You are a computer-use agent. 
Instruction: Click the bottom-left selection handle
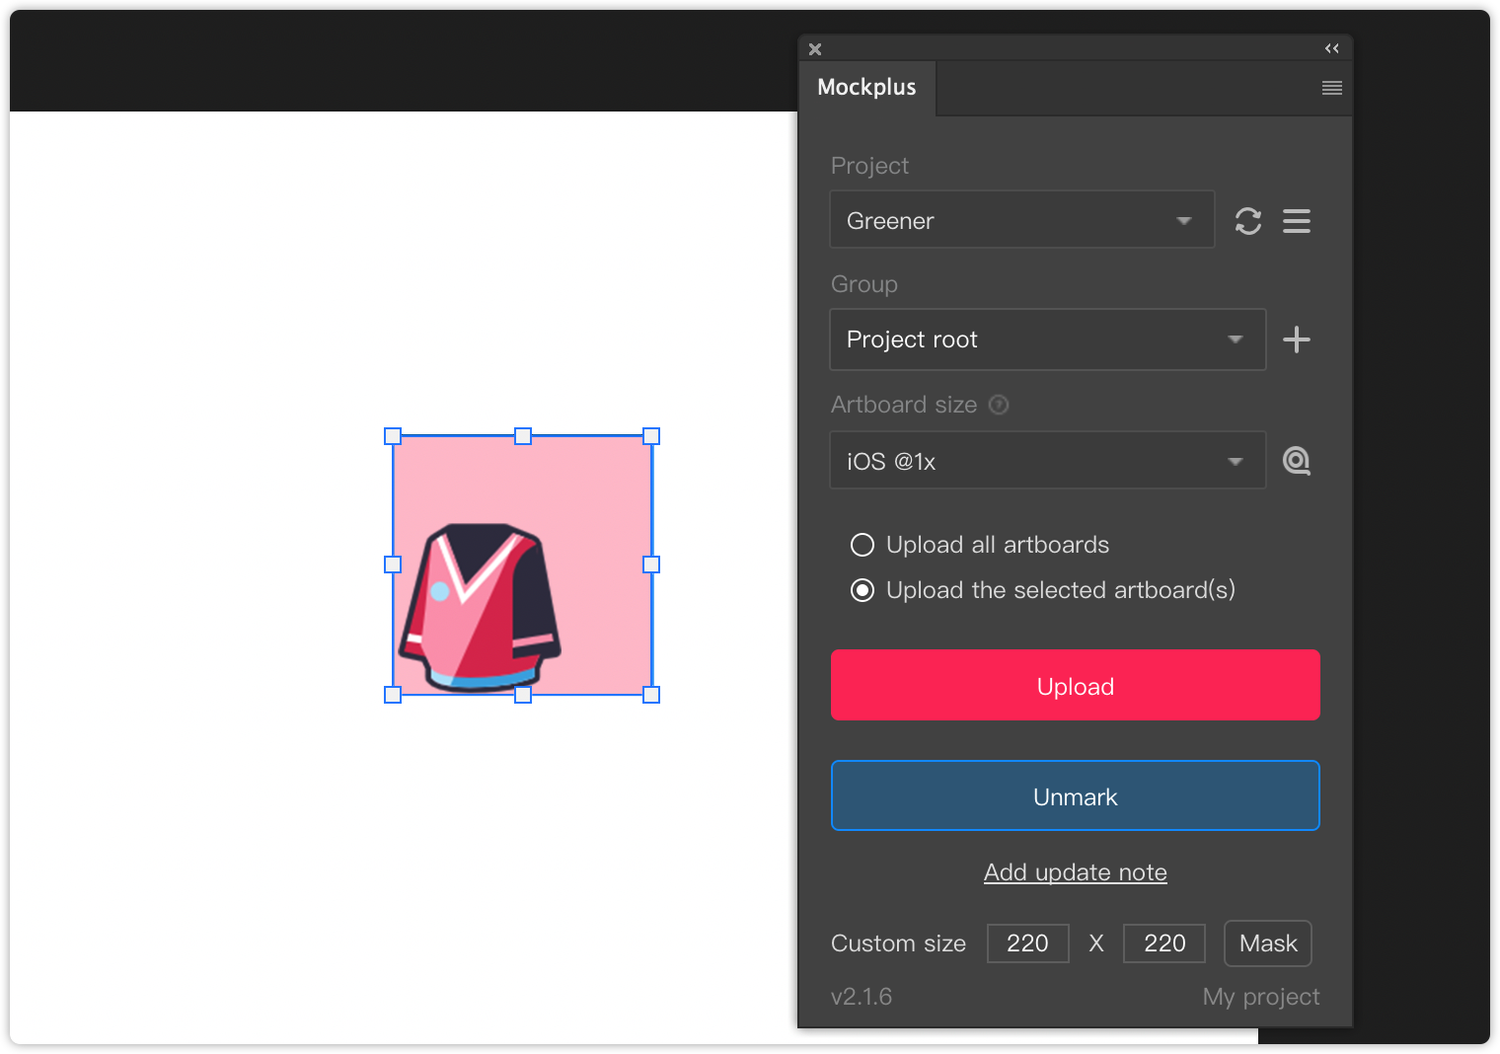[x=393, y=695]
